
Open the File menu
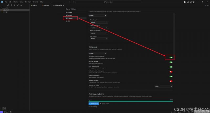coord(6,2)
